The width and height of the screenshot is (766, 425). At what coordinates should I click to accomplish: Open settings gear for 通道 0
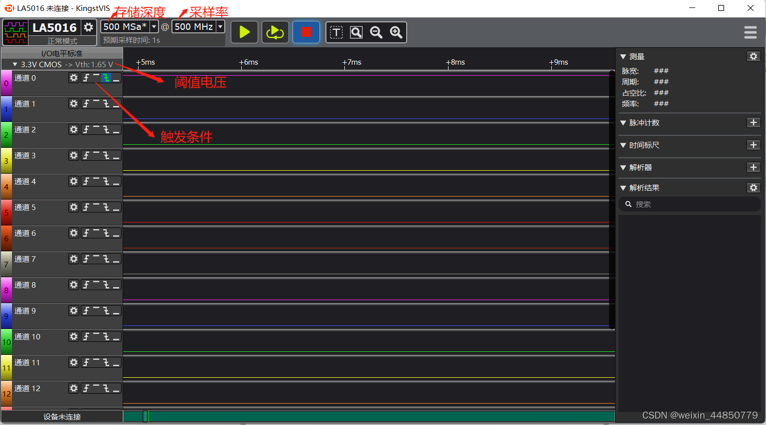(74, 78)
